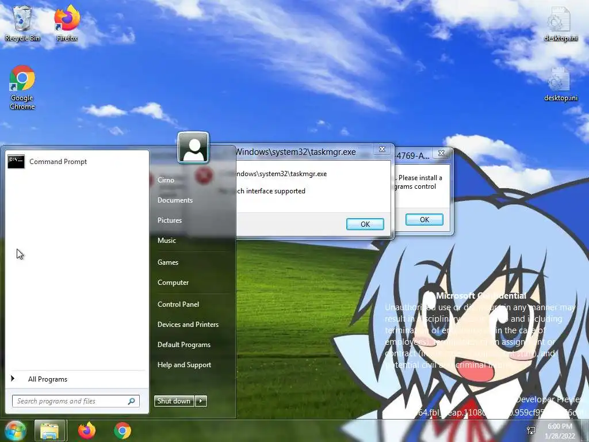
Task: Open the Google Chrome desktop shortcut
Action: pyautogui.click(x=22, y=87)
